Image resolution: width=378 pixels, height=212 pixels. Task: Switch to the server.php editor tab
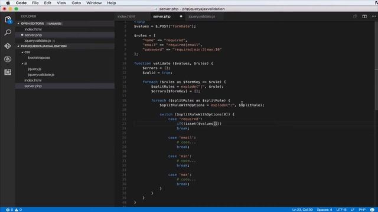point(162,16)
